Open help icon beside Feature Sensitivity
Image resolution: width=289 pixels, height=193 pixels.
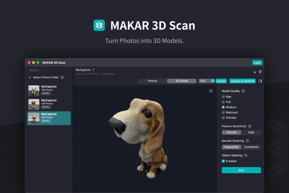(x=250, y=126)
